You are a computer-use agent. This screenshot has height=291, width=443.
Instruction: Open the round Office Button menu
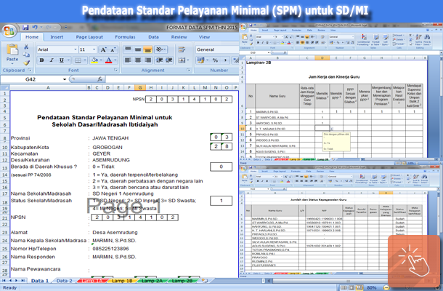click(9, 31)
